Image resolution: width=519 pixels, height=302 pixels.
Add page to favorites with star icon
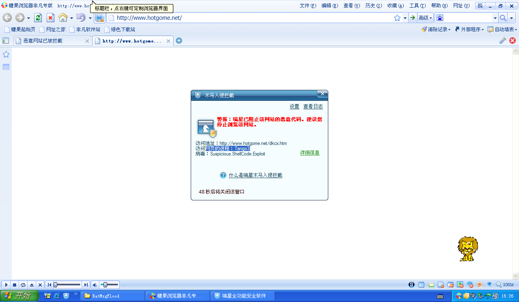[397, 18]
